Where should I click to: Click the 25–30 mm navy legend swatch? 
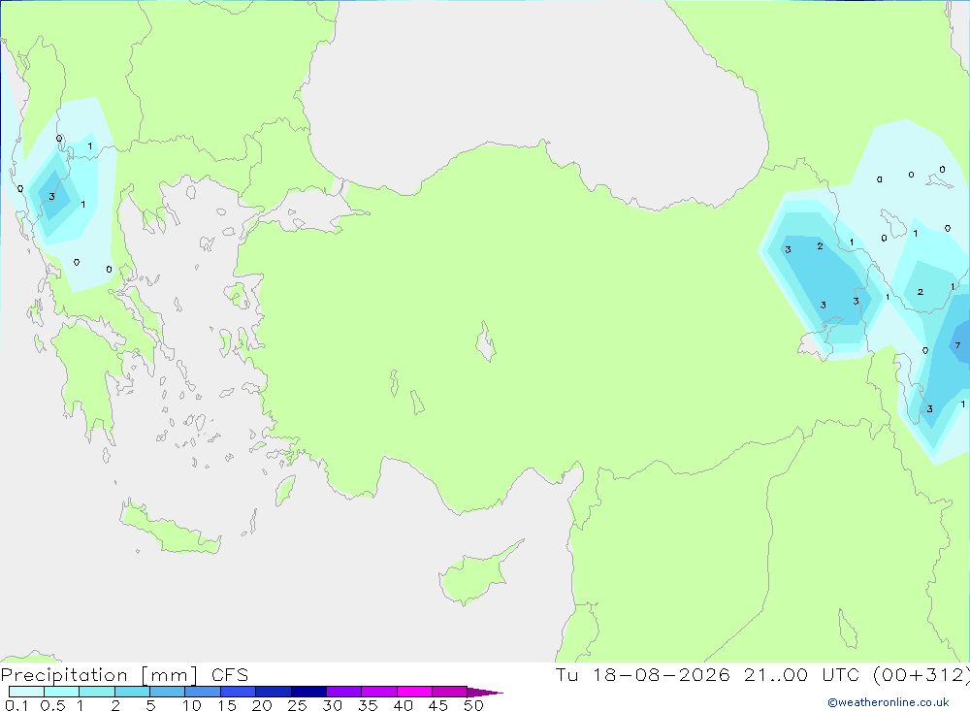(308, 692)
